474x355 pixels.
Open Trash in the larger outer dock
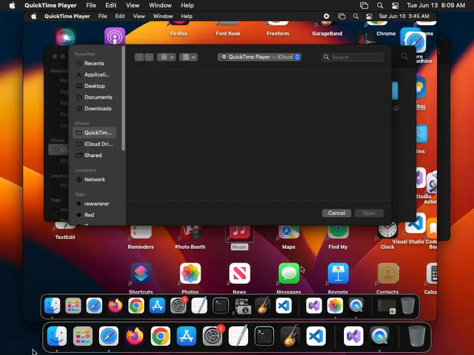coord(417,336)
